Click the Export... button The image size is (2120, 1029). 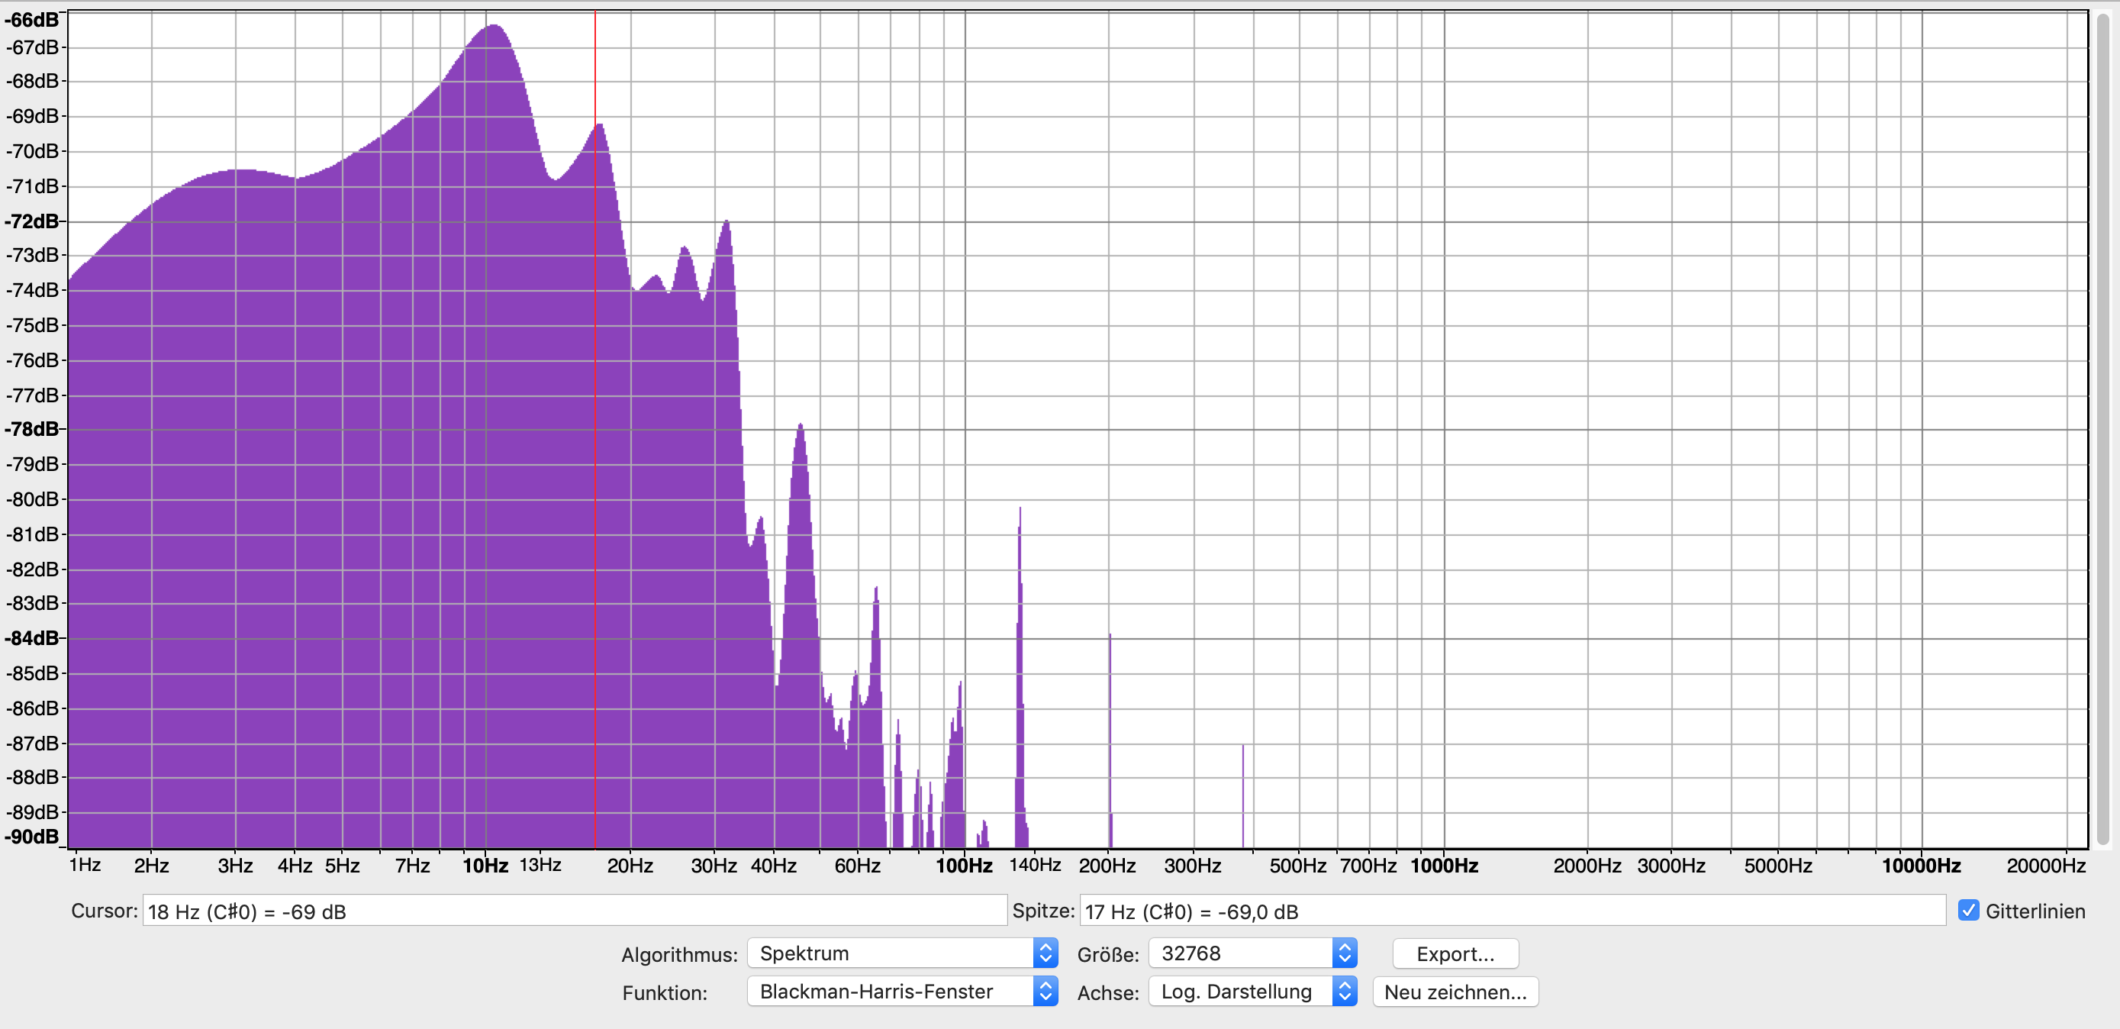(1455, 953)
